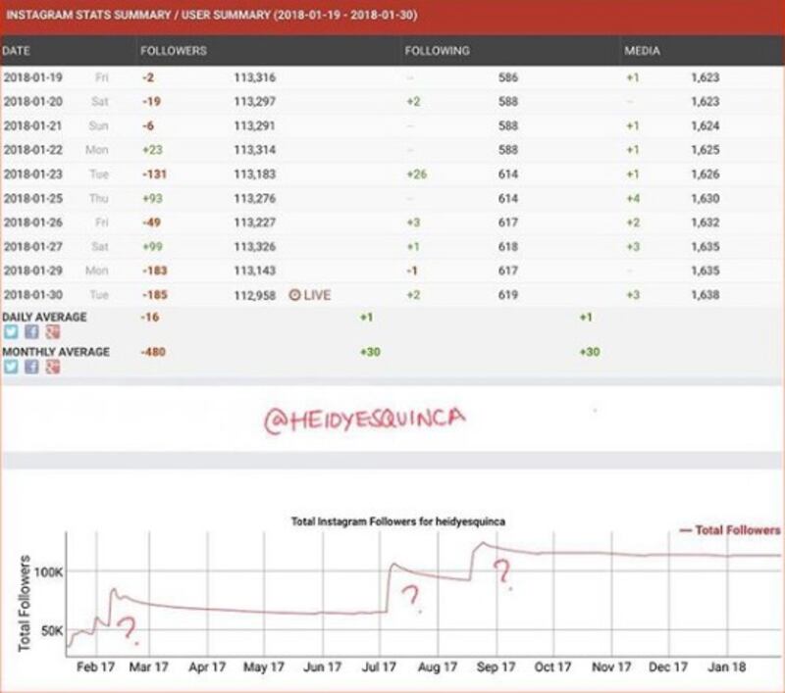Click follower total 113,183
785x693 pixels.
(255, 174)
